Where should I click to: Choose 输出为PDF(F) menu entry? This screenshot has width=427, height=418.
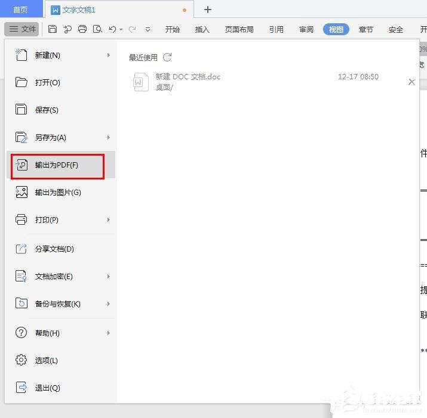tap(61, 165)
